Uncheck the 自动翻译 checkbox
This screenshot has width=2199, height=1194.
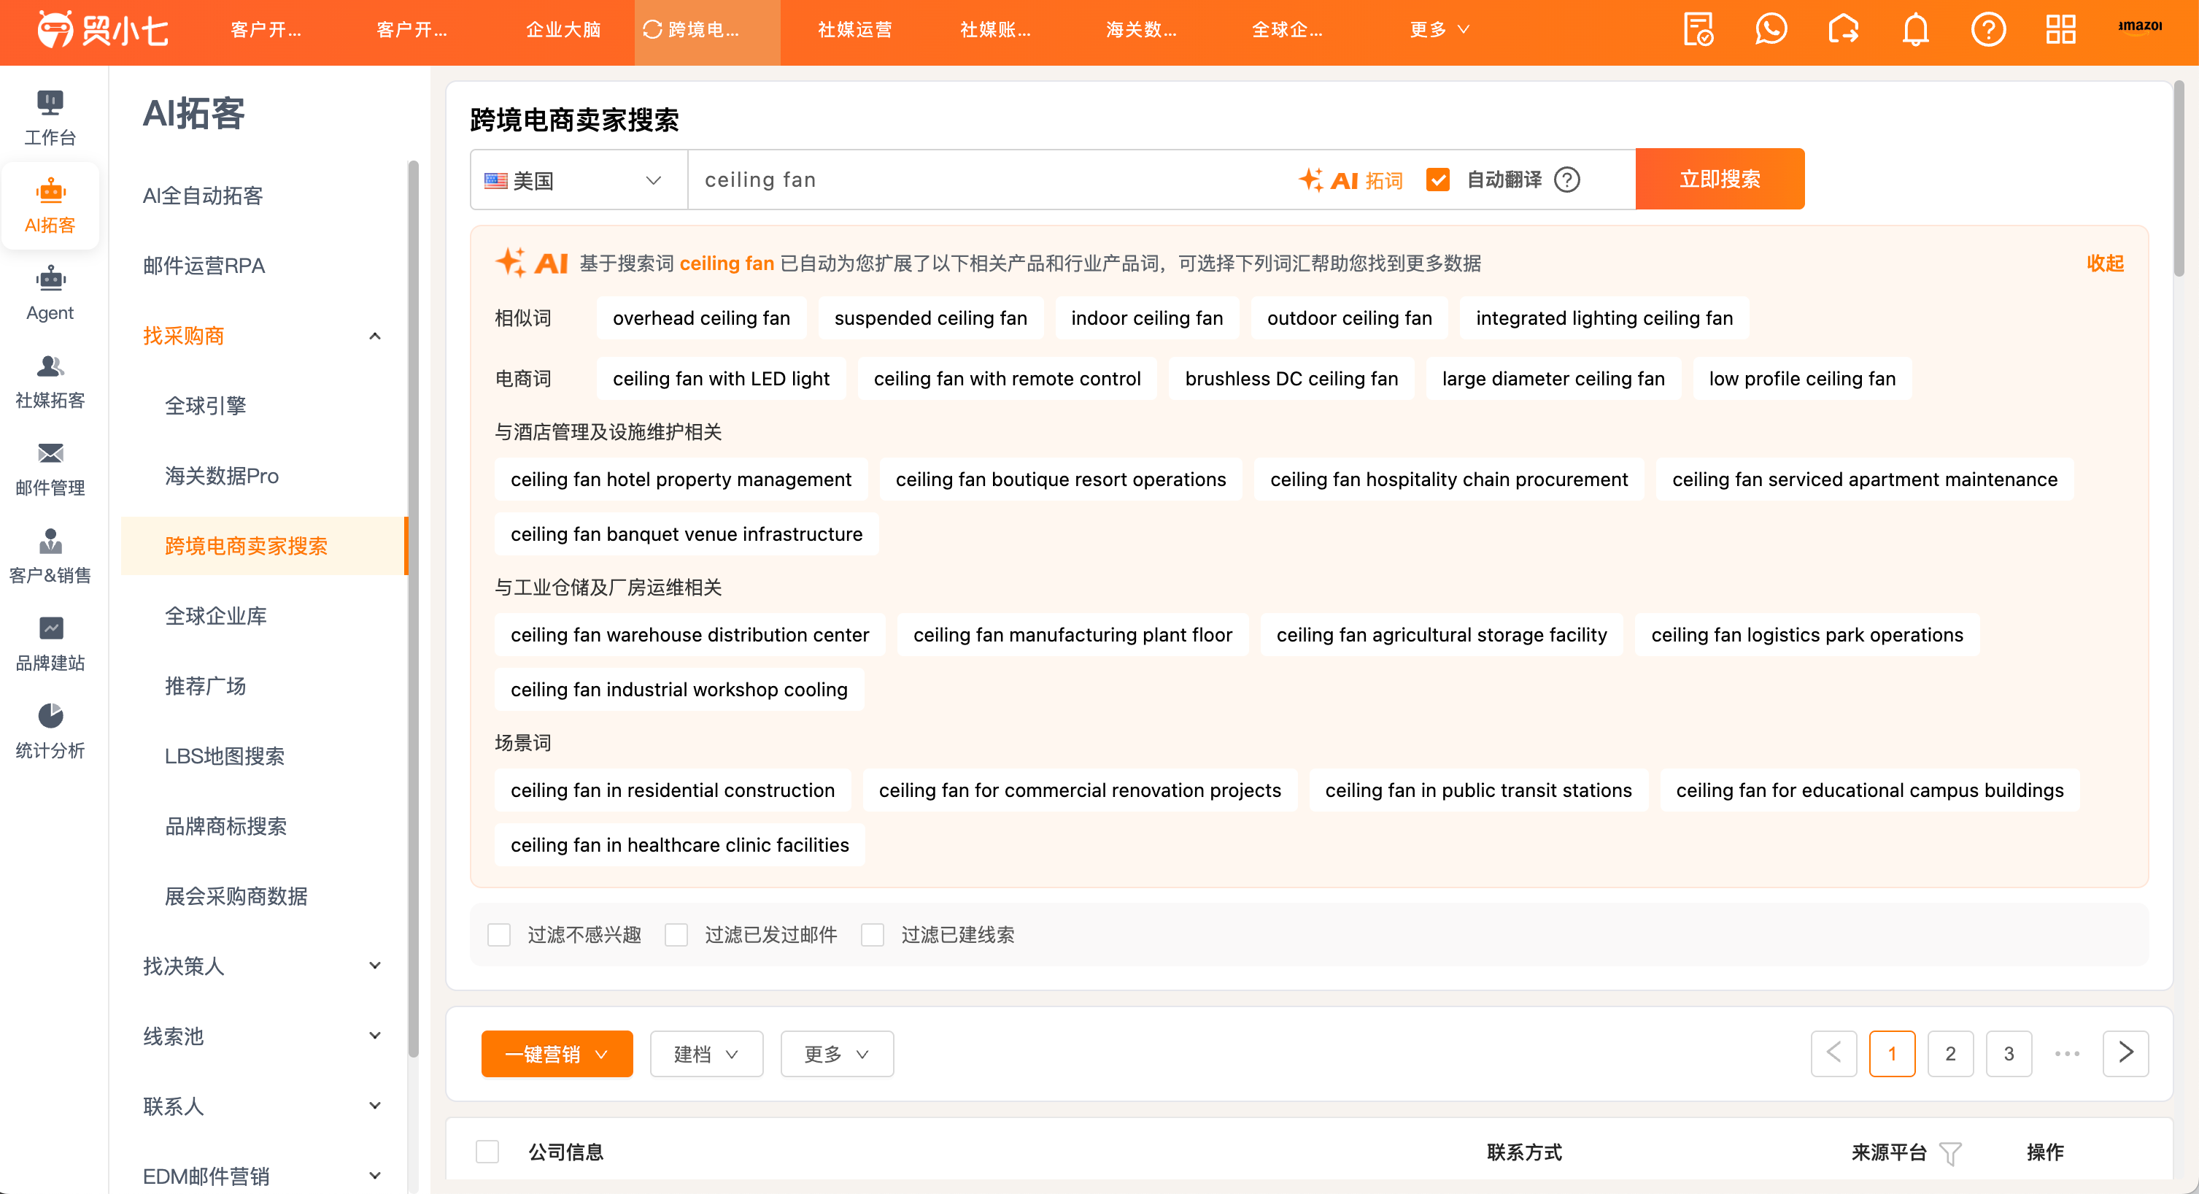pyautogui.click(x=1439, y=180)
